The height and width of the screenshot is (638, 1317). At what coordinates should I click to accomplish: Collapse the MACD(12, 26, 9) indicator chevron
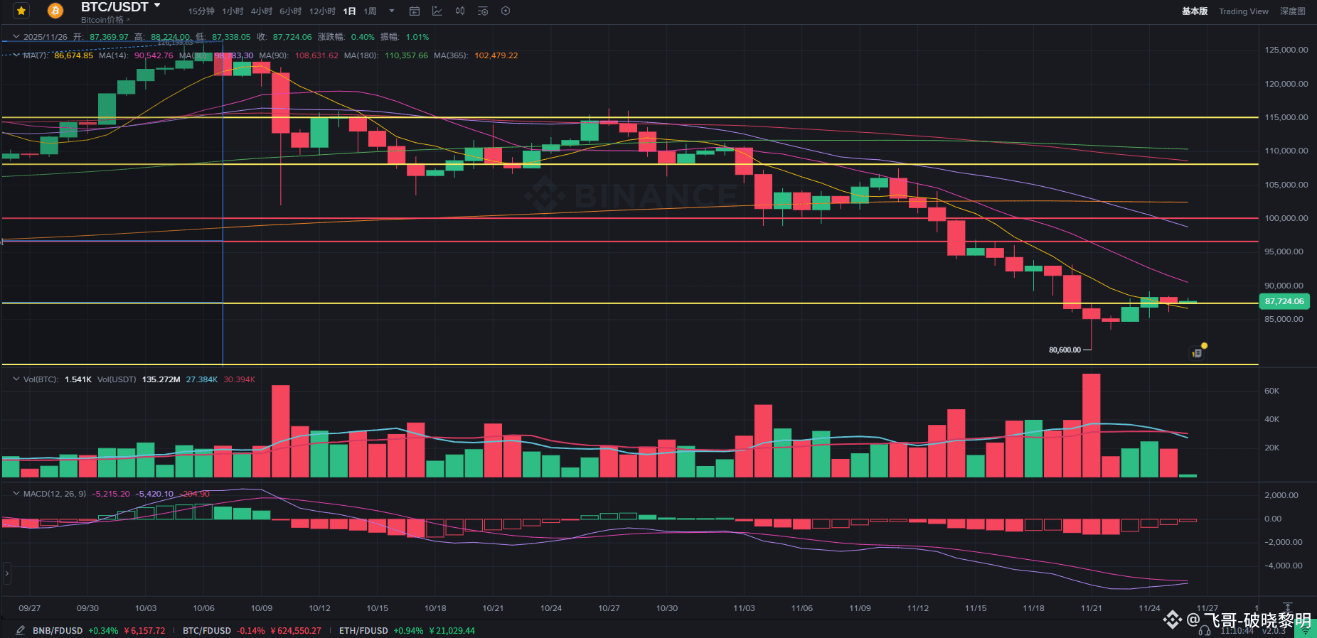pyautogui.click(x=16, y=493)
